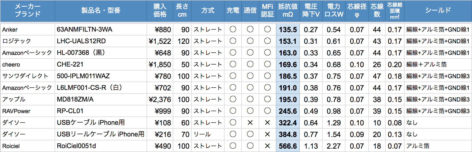Image resolution: width=472 pixels, height=152 pixels.
Task: Select price ¥2,376
Action: coord(160,100)
